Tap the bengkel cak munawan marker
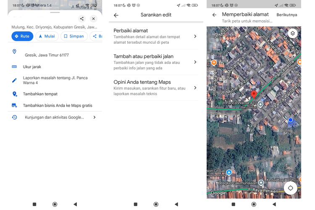 click(x=261, y=182)
